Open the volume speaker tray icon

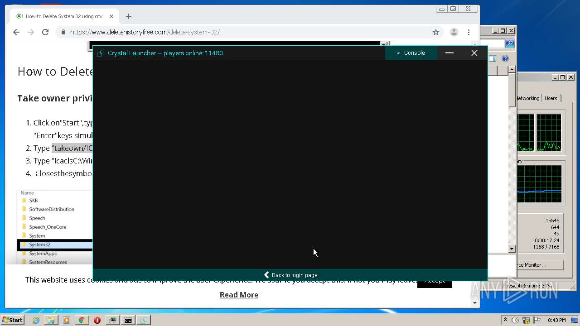515,320
